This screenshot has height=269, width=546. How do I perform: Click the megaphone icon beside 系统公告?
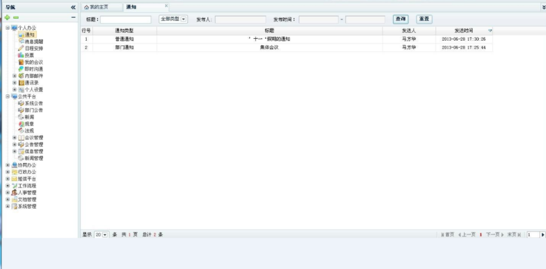[21, 103]
